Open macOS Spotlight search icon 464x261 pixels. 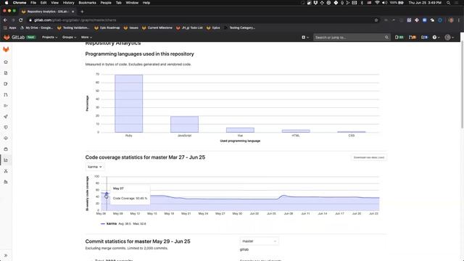(448, 3)
